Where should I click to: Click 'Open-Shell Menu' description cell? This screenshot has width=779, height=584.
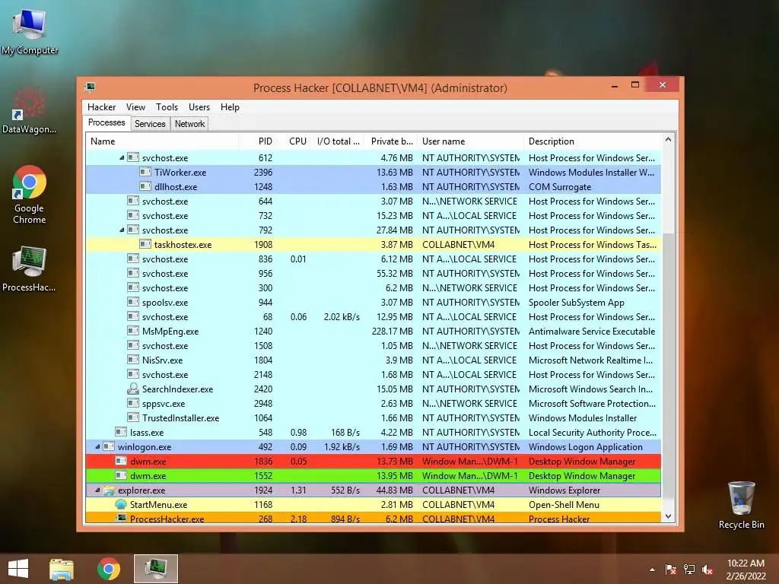pyautogui.click(x=564, y=505)
